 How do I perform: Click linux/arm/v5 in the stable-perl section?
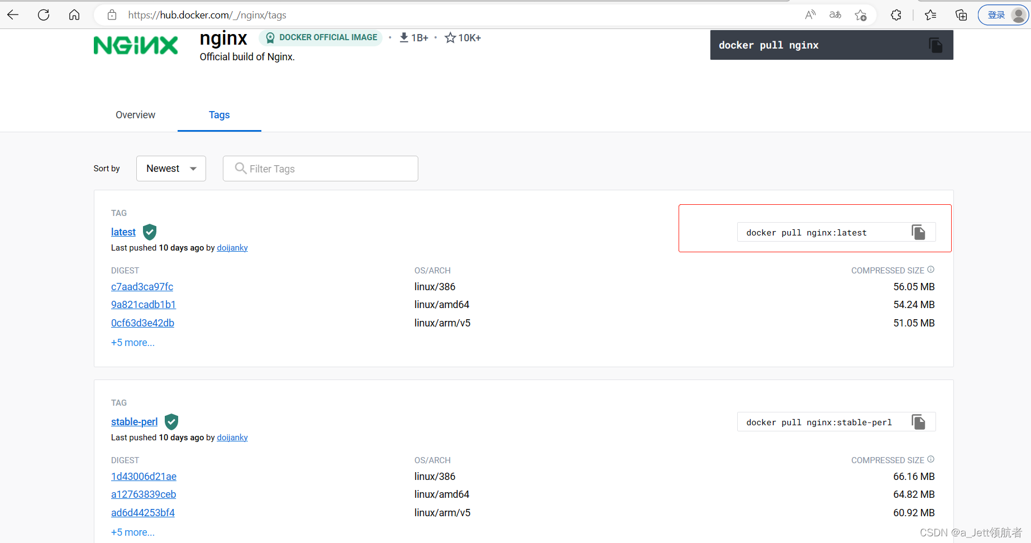tap(442, 513)
